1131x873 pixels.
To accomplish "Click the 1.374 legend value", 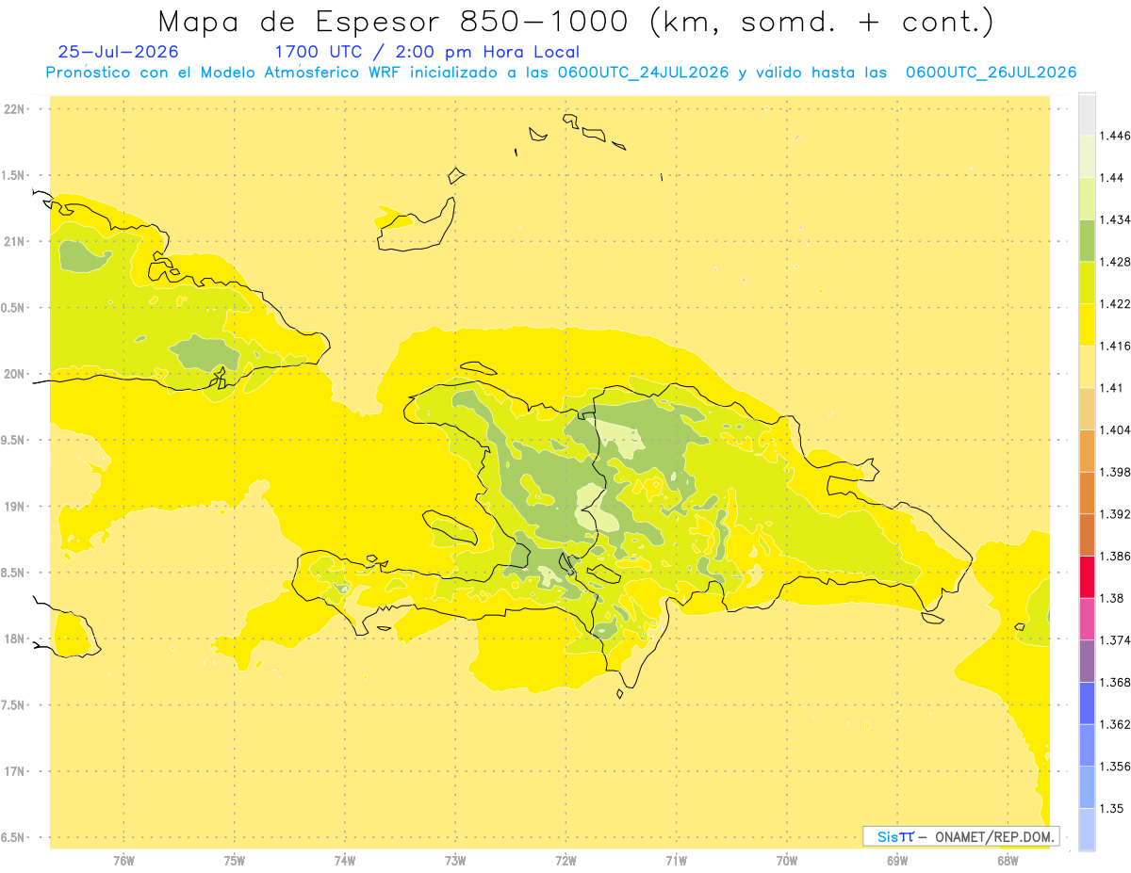I will pos(1115,640).
